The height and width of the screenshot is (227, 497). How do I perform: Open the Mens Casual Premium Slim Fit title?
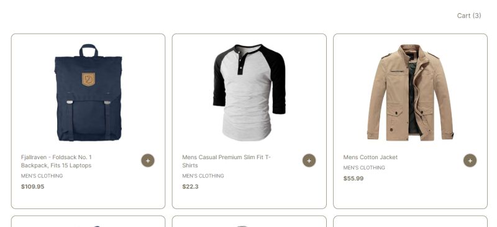click(x=226, y=161)
